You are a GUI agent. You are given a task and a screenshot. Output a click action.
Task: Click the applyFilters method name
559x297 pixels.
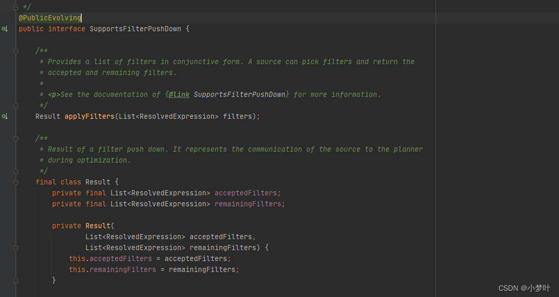90,116
